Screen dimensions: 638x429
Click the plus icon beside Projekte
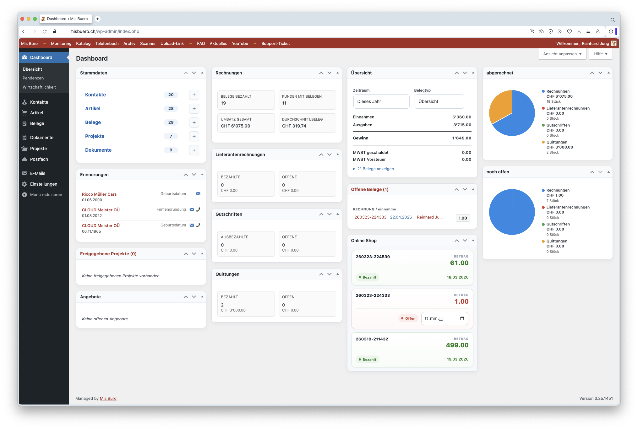194,136
